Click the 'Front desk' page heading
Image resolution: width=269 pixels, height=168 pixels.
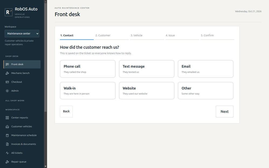[x=68, y=14]
